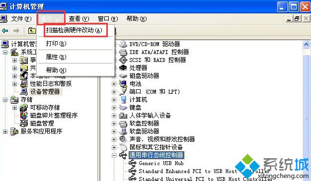The height and width of the screenshot is (181, 311).
Task: Click the 人体学输入设备 icon
Action: click(x=123, y=116)
